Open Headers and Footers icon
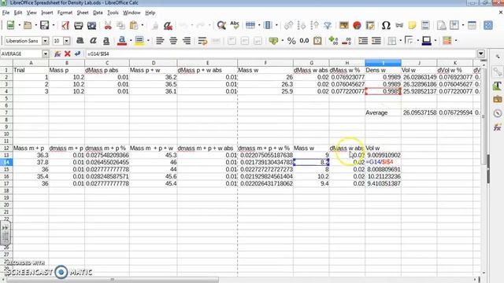 pyautogui.click(x=425, y=25)
